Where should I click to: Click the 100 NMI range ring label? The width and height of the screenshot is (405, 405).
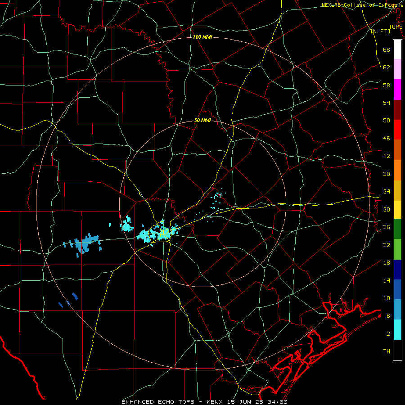[x=202, y=37]
